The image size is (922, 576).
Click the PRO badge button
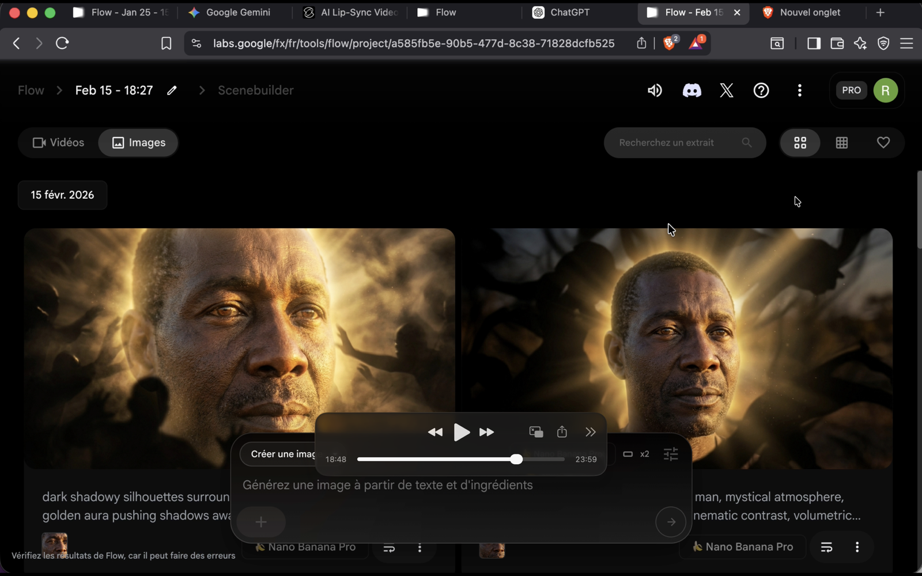pos(851,90)
